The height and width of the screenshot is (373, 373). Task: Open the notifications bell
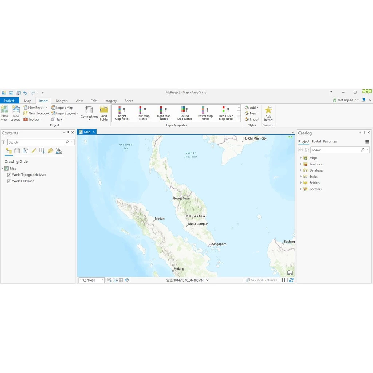(363, 100)
